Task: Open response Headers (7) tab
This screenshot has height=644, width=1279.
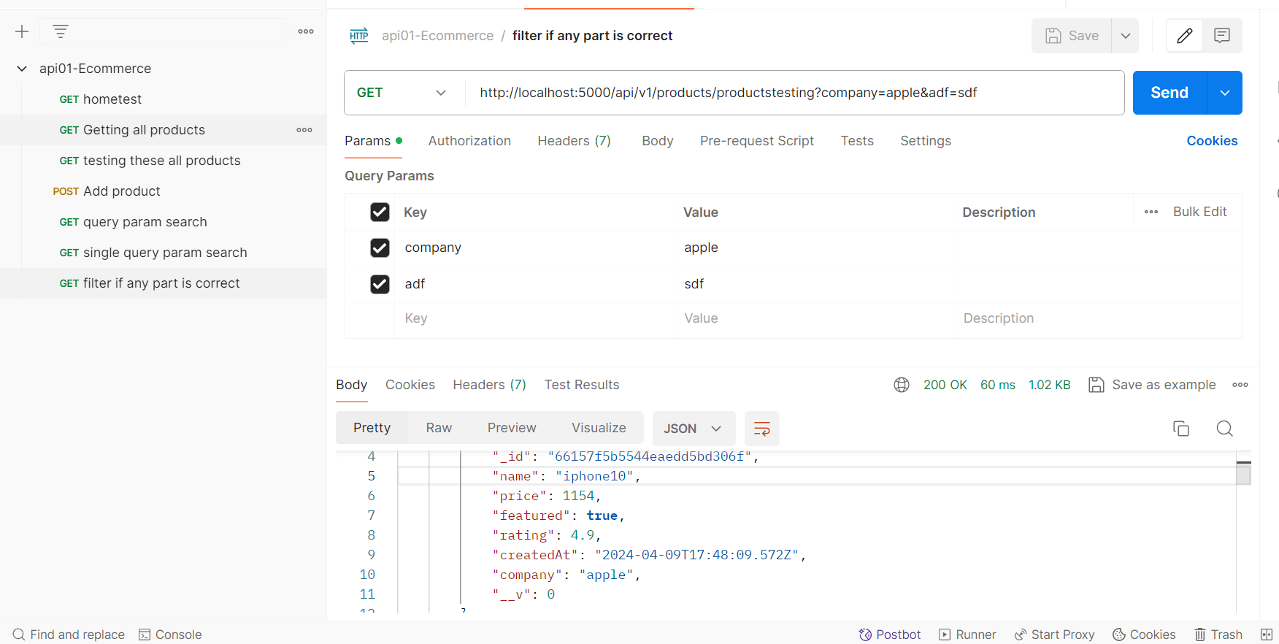Action: click(489, 385)
